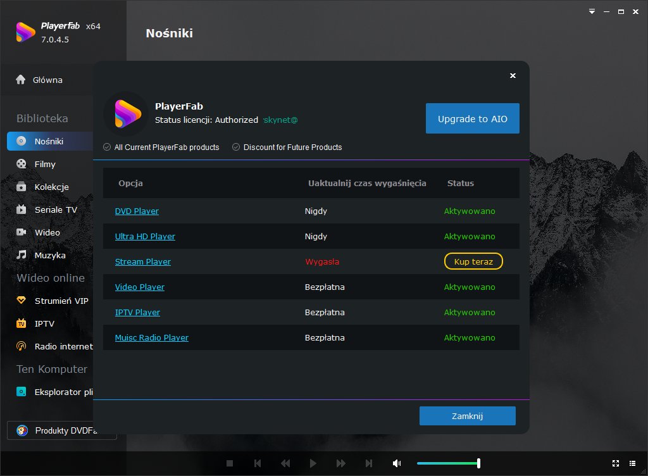
Task: Open the DVD Player link
Action: (137, 211)
